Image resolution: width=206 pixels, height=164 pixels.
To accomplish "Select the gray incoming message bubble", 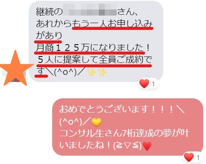I will [96, 41].
